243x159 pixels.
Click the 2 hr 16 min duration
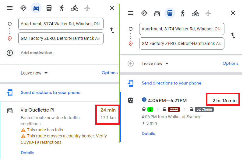224,101
